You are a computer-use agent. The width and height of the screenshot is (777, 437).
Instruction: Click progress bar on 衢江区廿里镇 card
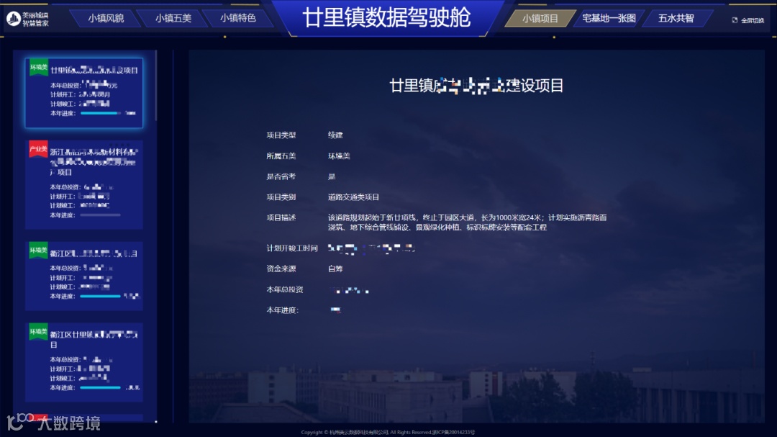click(100, 387)
